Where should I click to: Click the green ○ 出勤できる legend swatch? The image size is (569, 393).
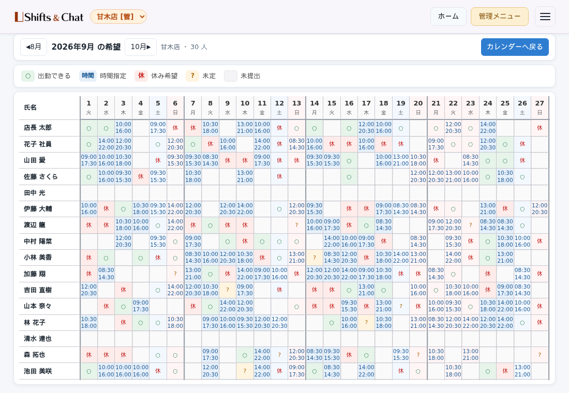[28, 76]
